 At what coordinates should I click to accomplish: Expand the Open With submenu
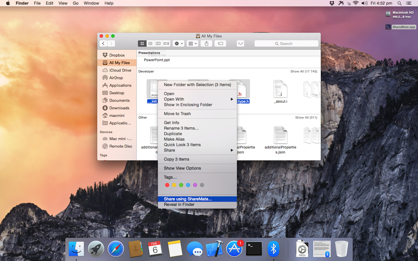(x=197, y=99)
